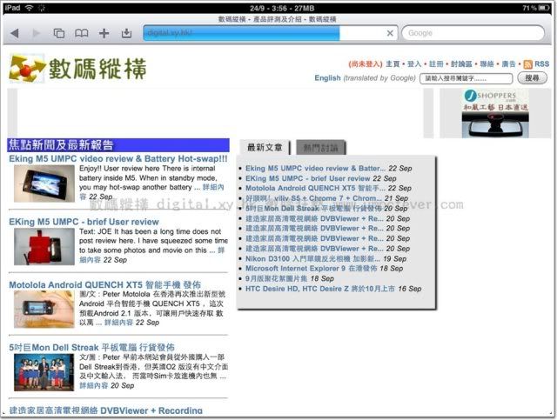
Task: Click the English translation link
Action: click(x=327, y=78)
